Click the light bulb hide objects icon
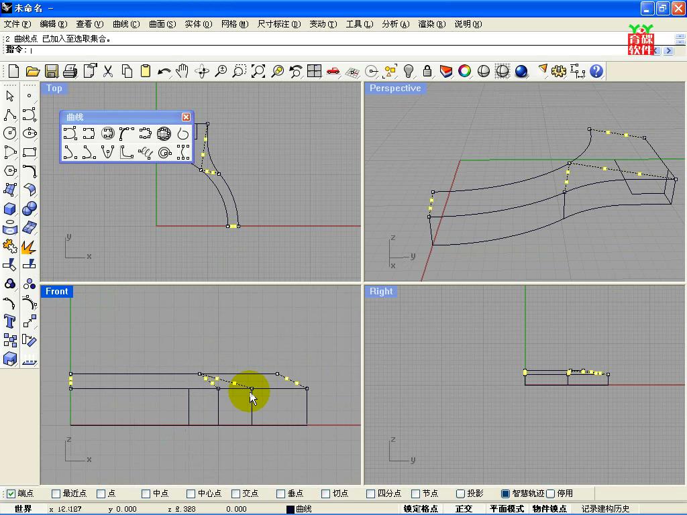 (x=409, y=70)
